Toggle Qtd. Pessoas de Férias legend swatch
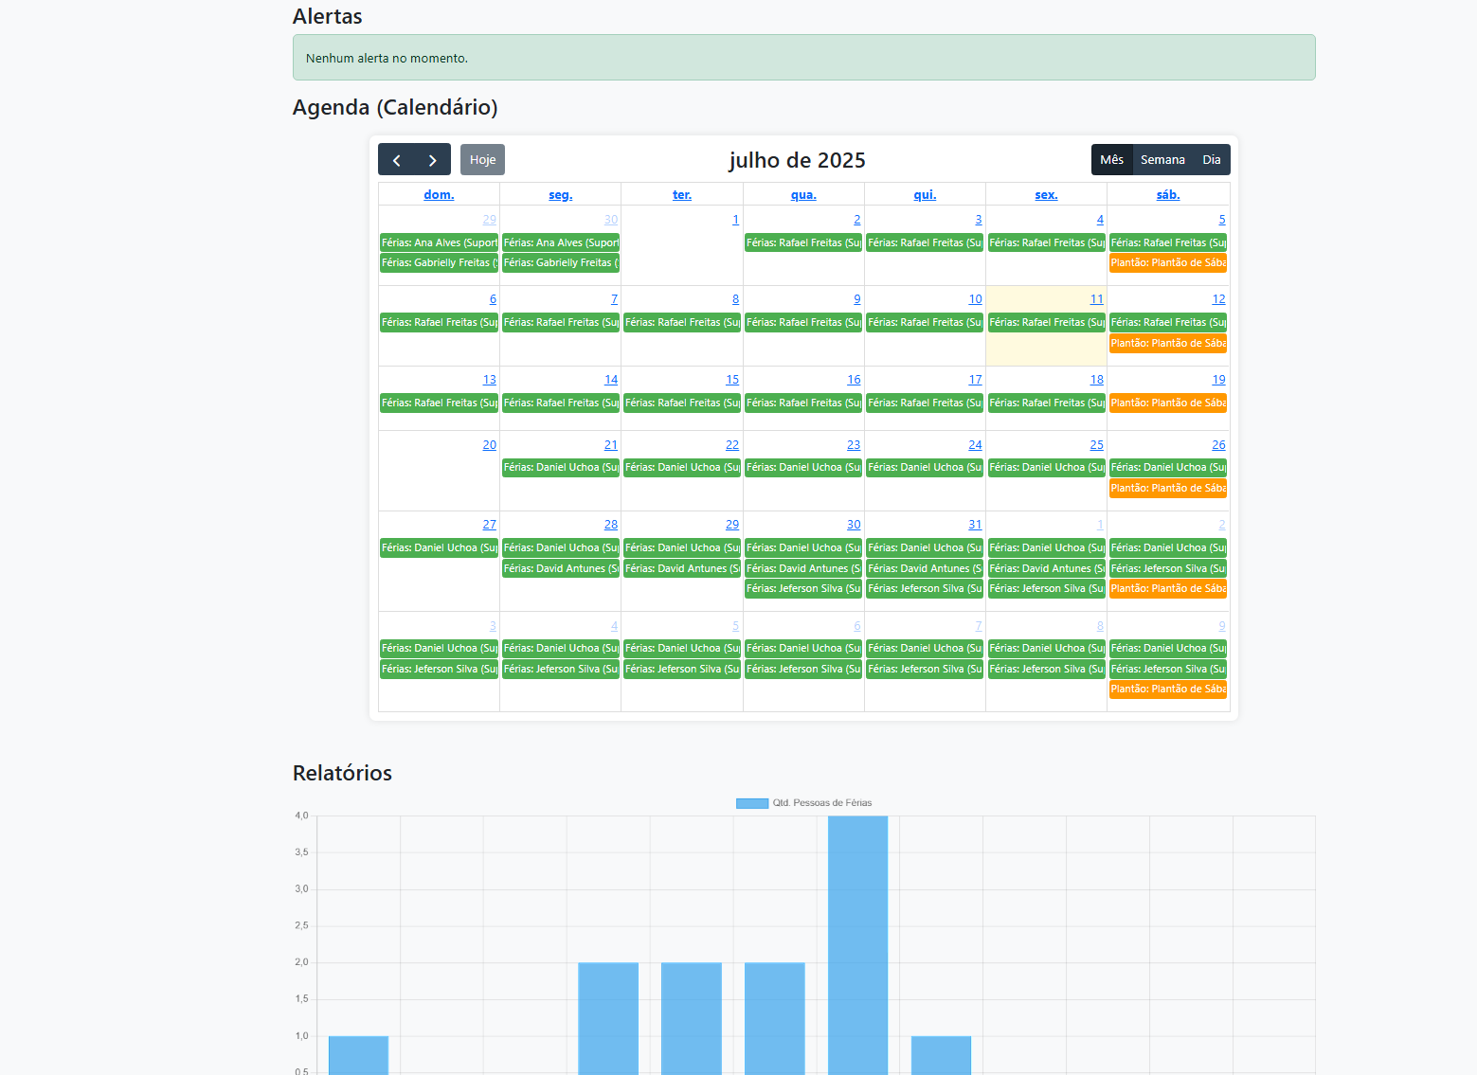 [752, 803]
